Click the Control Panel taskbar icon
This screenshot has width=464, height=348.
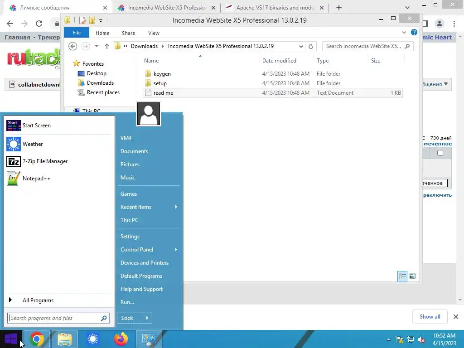pos(149,339)
